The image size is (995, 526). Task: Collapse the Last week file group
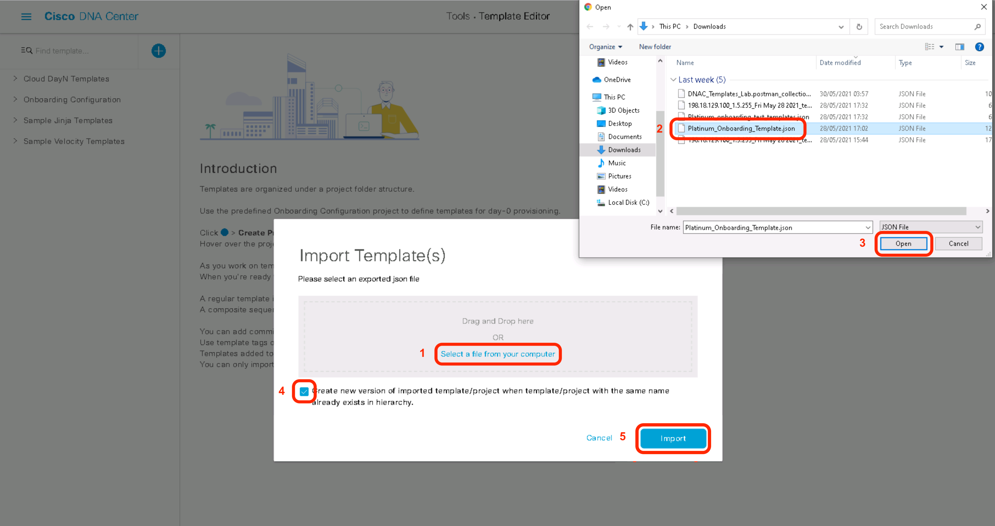673,80
